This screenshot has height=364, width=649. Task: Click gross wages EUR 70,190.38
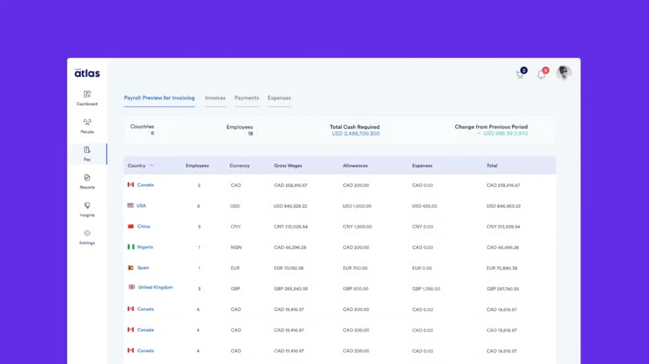289,268
